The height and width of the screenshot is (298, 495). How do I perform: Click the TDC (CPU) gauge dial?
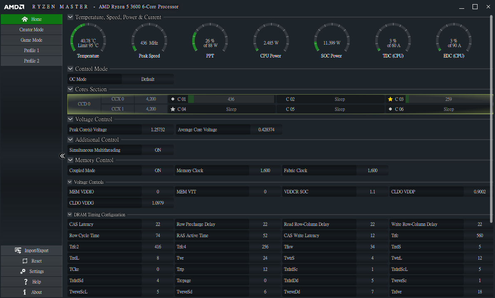pos(393,38)
